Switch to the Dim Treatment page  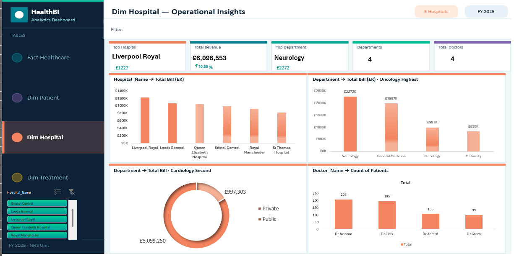tap(47, 178)
